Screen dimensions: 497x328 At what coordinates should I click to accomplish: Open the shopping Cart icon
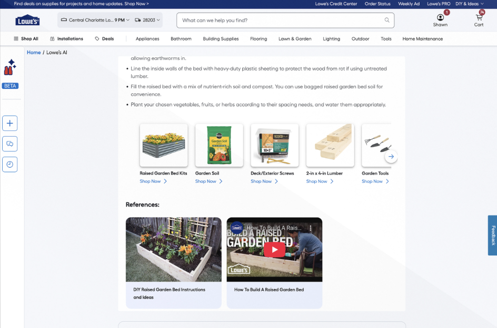tap(479, 17)
